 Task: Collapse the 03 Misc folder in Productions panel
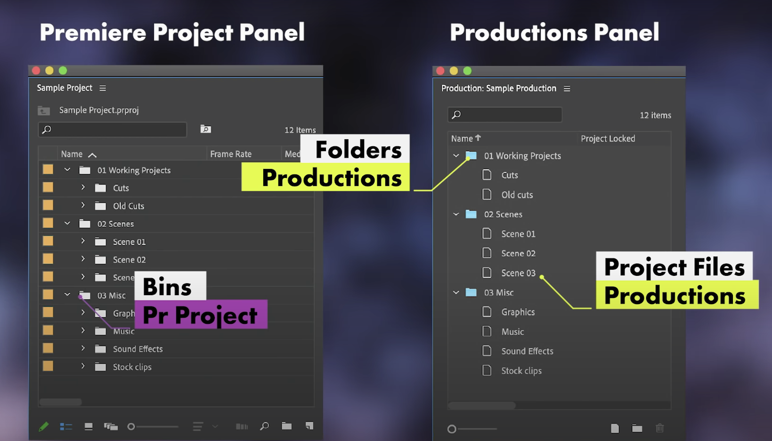click(456, 293)
